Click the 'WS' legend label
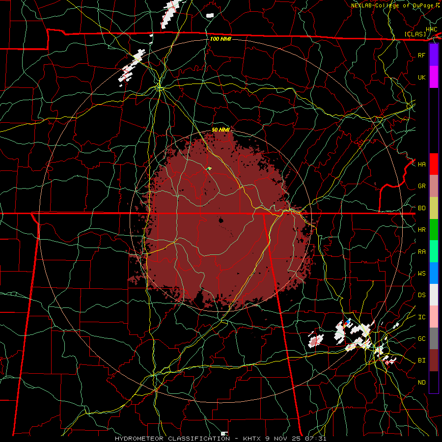The height and width of the screenshot is (442, 442). [422, 274]
